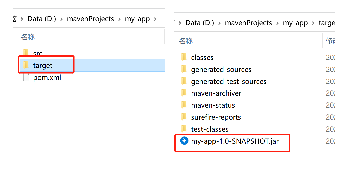Select the 'test-classes' name
349x172 pixels.
click(x=210, y=129)
